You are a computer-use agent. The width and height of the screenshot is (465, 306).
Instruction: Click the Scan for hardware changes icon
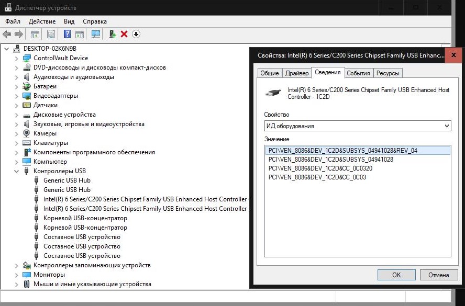96,34
